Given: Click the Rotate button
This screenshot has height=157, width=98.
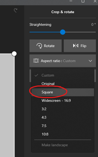Looking at the screenshot, I should (46, 46).
